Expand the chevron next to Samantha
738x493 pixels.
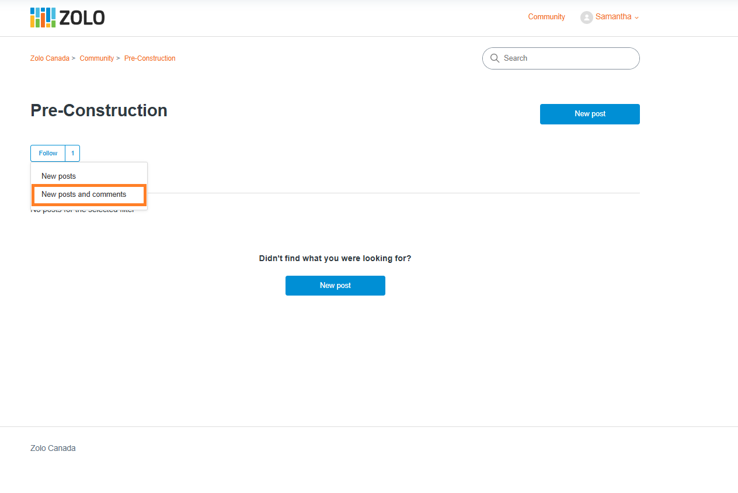pyautogui.click(x=636, y=18)
